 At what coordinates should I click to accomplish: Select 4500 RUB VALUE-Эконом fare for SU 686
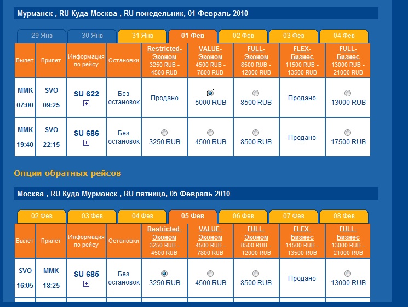click(210, 133)
